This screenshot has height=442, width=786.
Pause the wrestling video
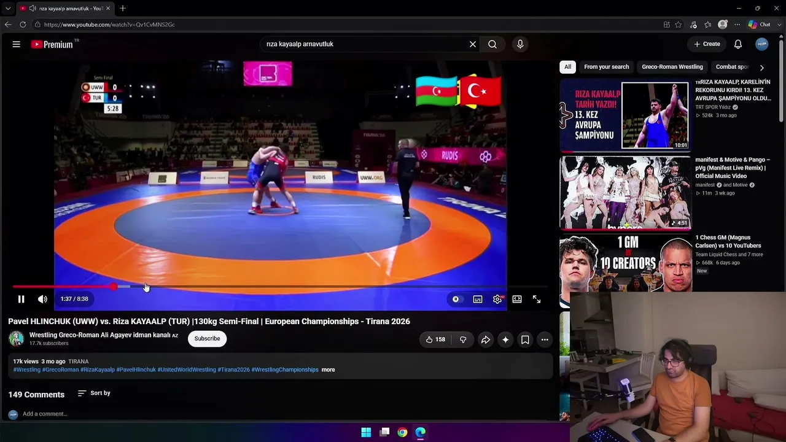pos(21,299)
